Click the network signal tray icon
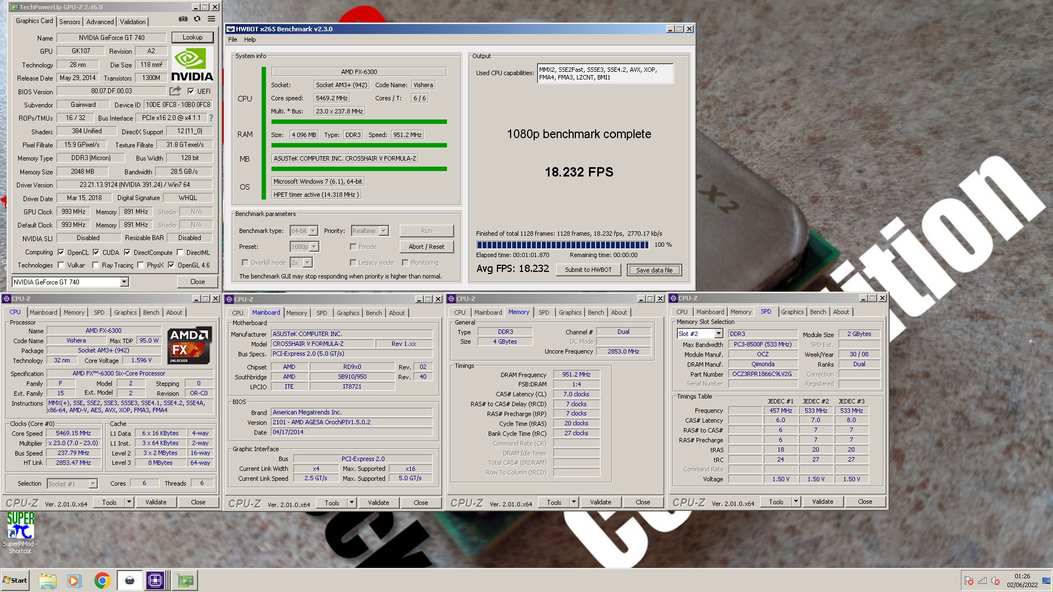Screen dimensions: 1053x592 pyautogui.click(x=982, y=581)
